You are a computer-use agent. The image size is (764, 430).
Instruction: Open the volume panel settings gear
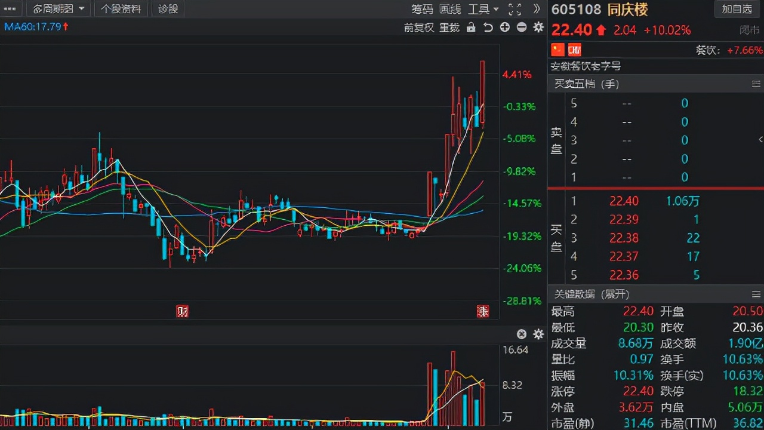point(538,334)
